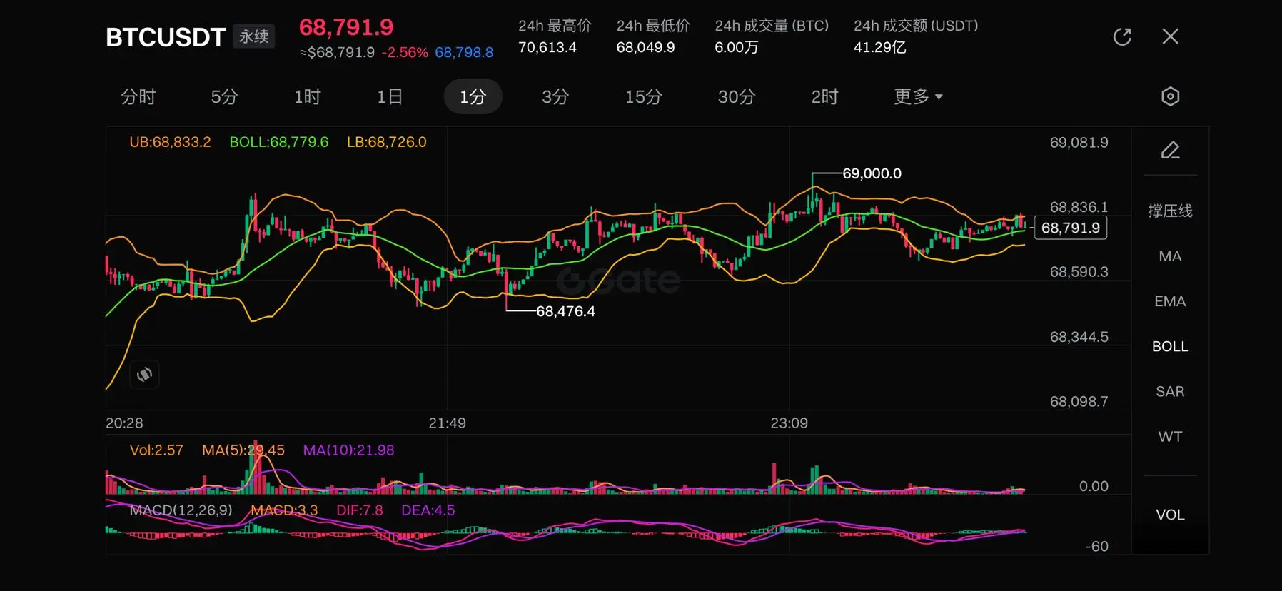Select the drawing pencil tool

point(1170,150)
